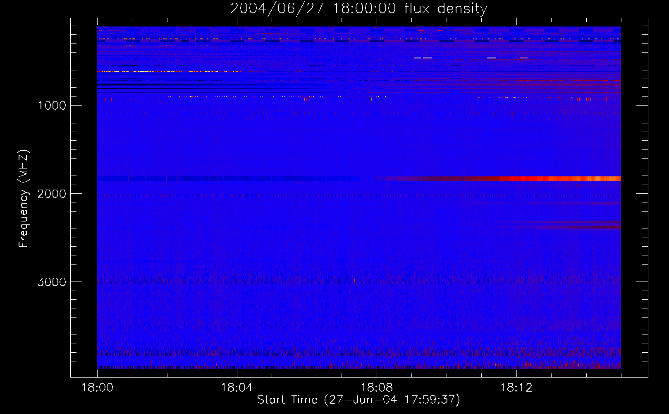This screenshot has height=414, width=669.
Task: Click the 3000 frequency tick label
Action: click(x=52, y=282)
